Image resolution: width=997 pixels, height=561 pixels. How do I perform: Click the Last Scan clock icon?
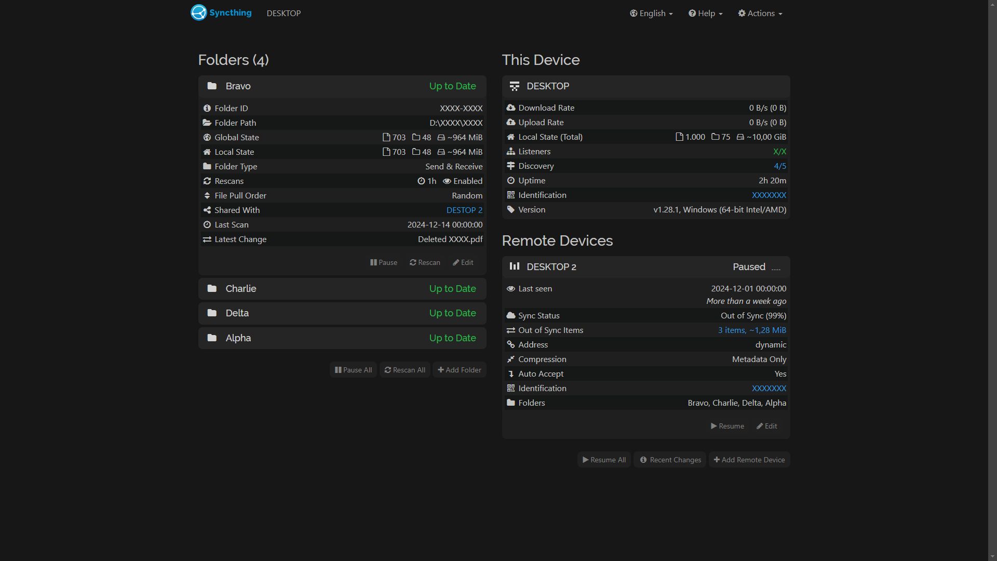(207, 224)
